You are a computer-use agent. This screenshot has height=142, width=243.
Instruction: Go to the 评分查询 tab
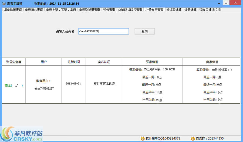pos(109,10)
